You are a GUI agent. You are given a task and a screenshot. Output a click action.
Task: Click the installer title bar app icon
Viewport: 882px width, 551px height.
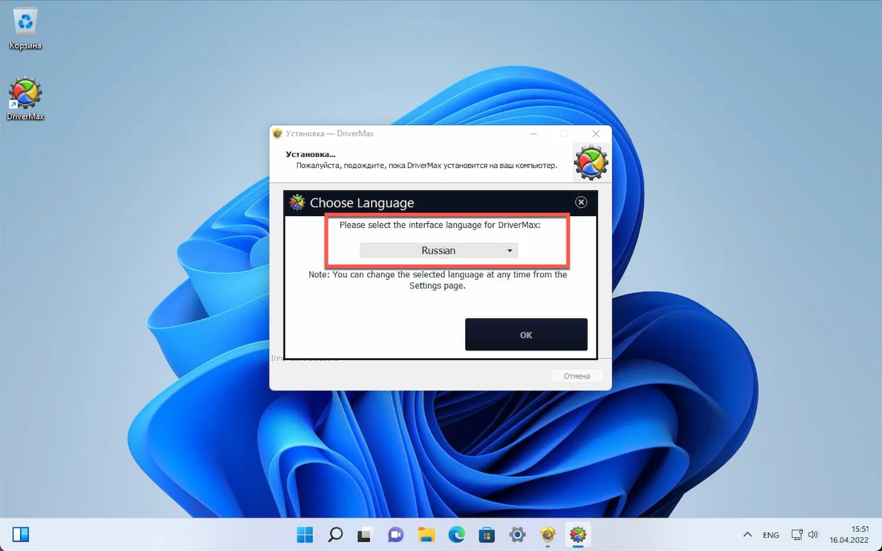tap(278, 134)
